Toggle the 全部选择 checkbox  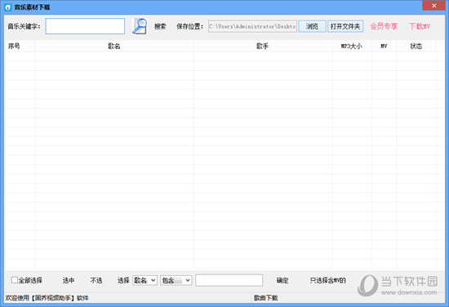point(15,280)
